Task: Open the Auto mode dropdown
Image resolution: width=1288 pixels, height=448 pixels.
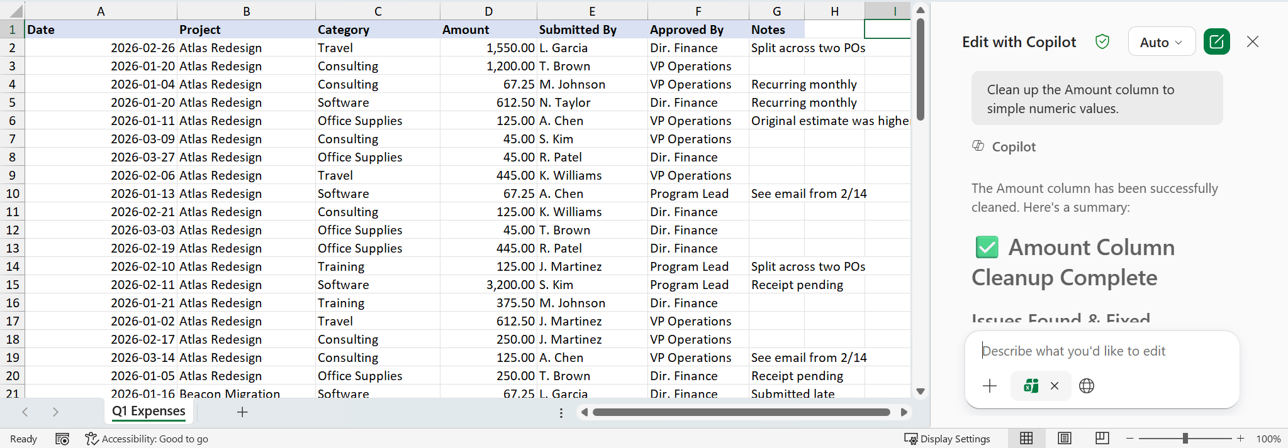Action: click(1162, 42)
